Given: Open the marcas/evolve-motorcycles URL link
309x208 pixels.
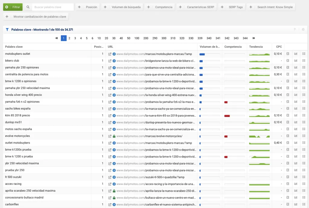Looking at the screenshot, I should pyautogui.click(x=149, y=136).
